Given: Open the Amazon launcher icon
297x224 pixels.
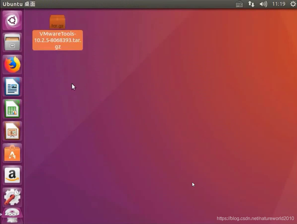Looking at the screenshot, I should (x=12, y=175).
